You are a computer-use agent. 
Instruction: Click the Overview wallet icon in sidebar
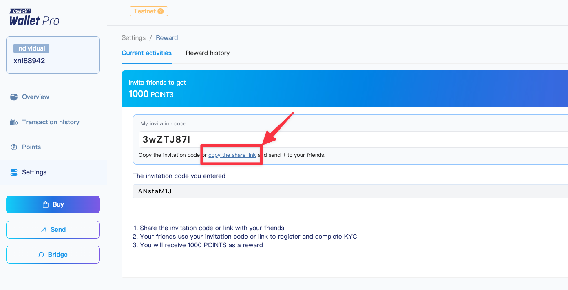click(x=14, y=97)
